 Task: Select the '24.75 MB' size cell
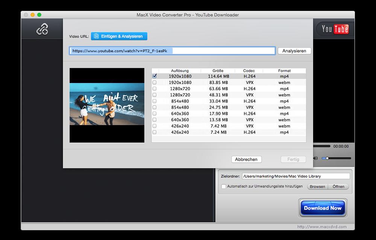click(x=218, y=107)
